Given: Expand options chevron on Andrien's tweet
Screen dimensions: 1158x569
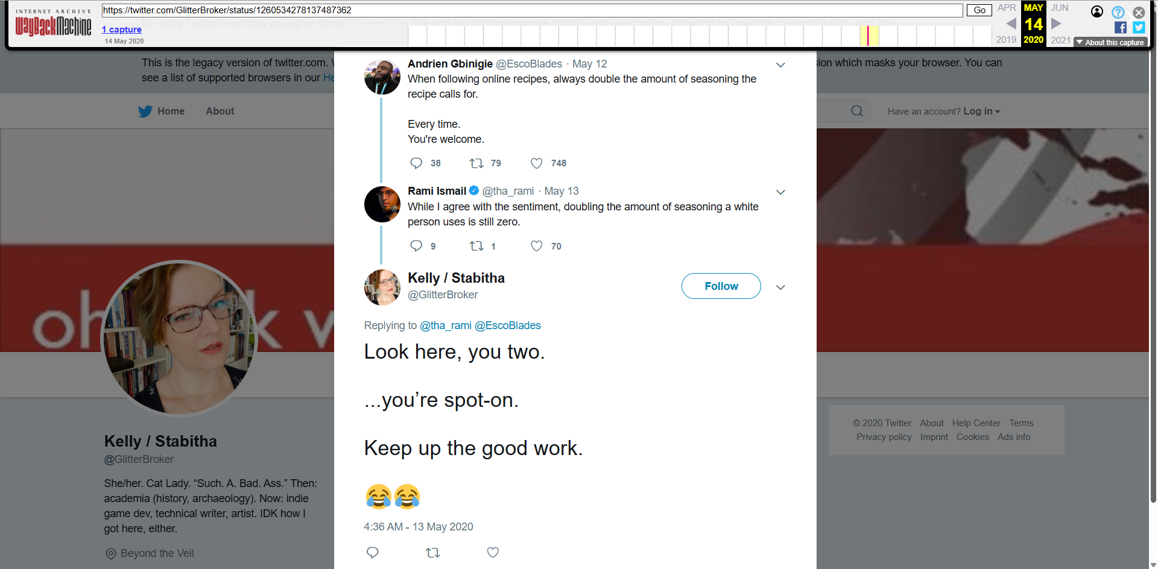Looking at the screenshot, I should pyautogui.click(x=780, y=65).
